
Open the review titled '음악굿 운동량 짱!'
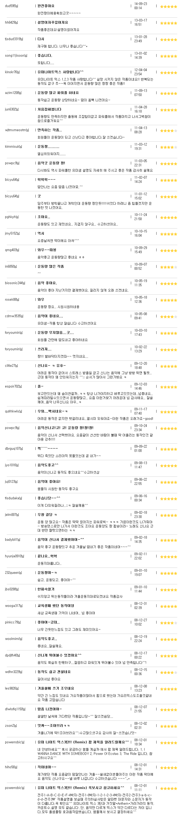click(x=51, y=163)
